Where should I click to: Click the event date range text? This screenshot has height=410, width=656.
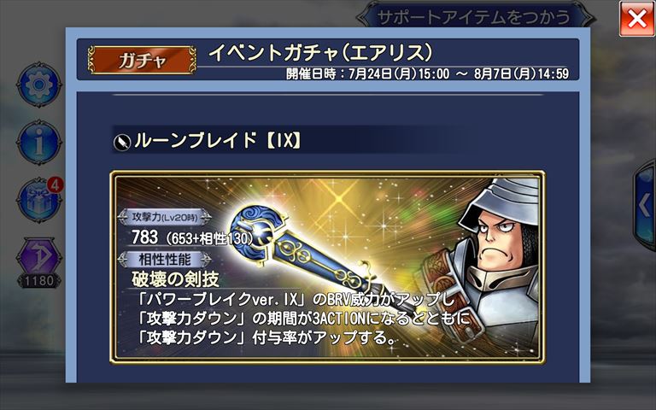pos(428,74)
